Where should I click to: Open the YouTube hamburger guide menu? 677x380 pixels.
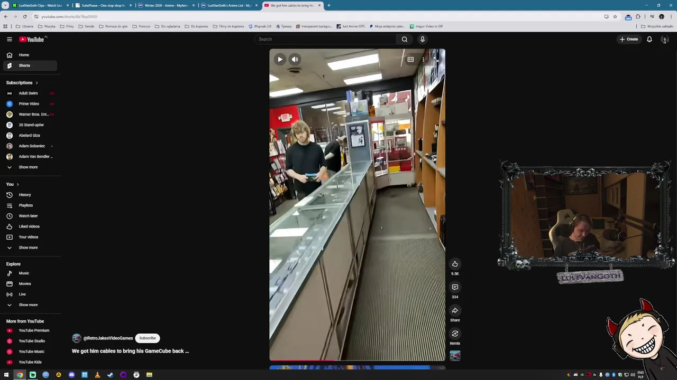point(10,39)
